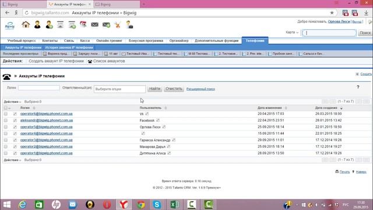The width and height of the screenshot is (373, 210).
Task: Click detail icon next to Макарова Дарья
Action: click(x=168, y=146)
